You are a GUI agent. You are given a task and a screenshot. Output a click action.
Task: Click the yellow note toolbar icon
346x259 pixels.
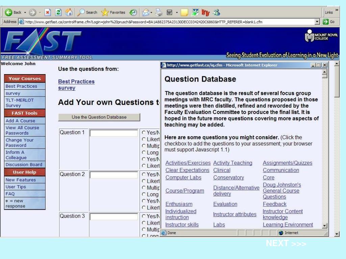coord(184,12)
